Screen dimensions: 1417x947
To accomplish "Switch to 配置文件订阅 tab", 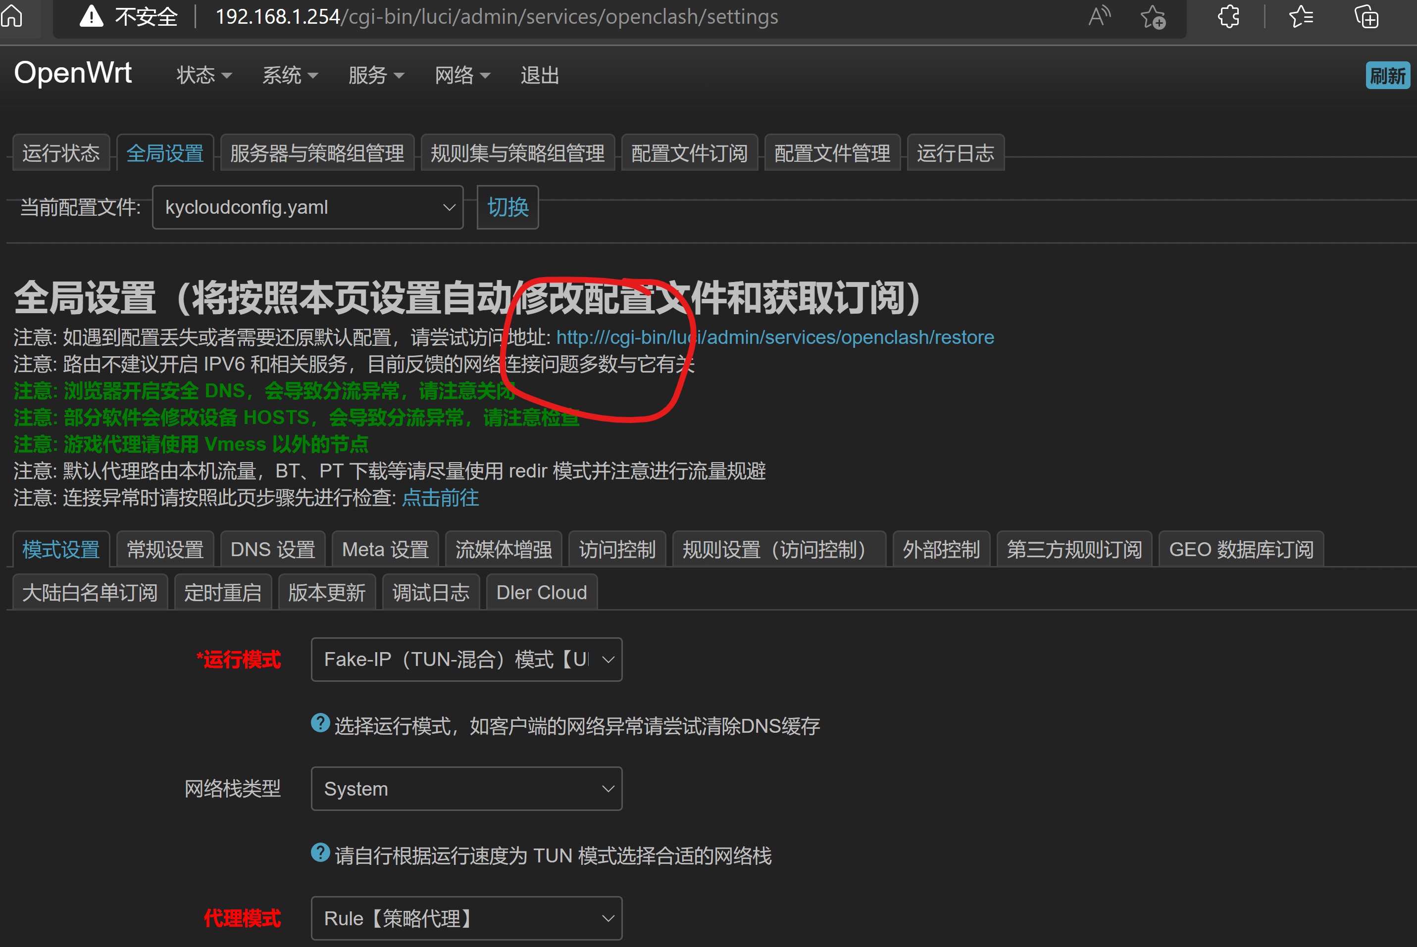I will [690, 153].
